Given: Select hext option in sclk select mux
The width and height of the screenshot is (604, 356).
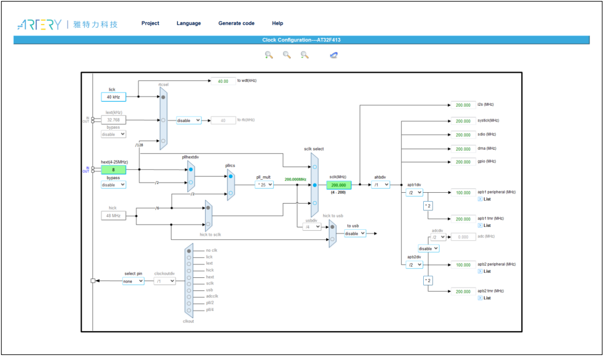Looking at the screenshot, I should tap(314, 167).
